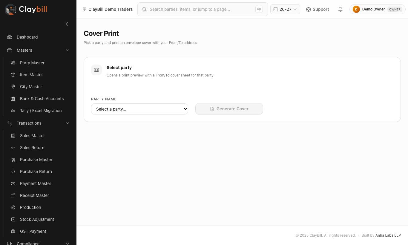Click the Sales Return arrow icon
The width and height of the screenshot is (408, 245).
click(x=13, y=148)
